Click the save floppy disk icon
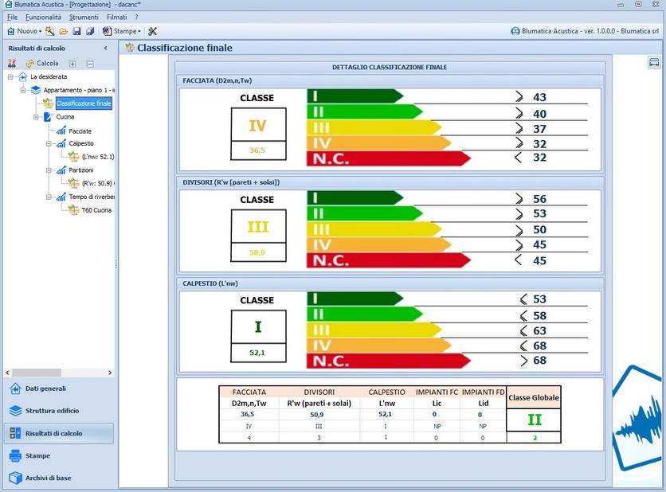Screen dimensions: 666x492 (76, 31)
